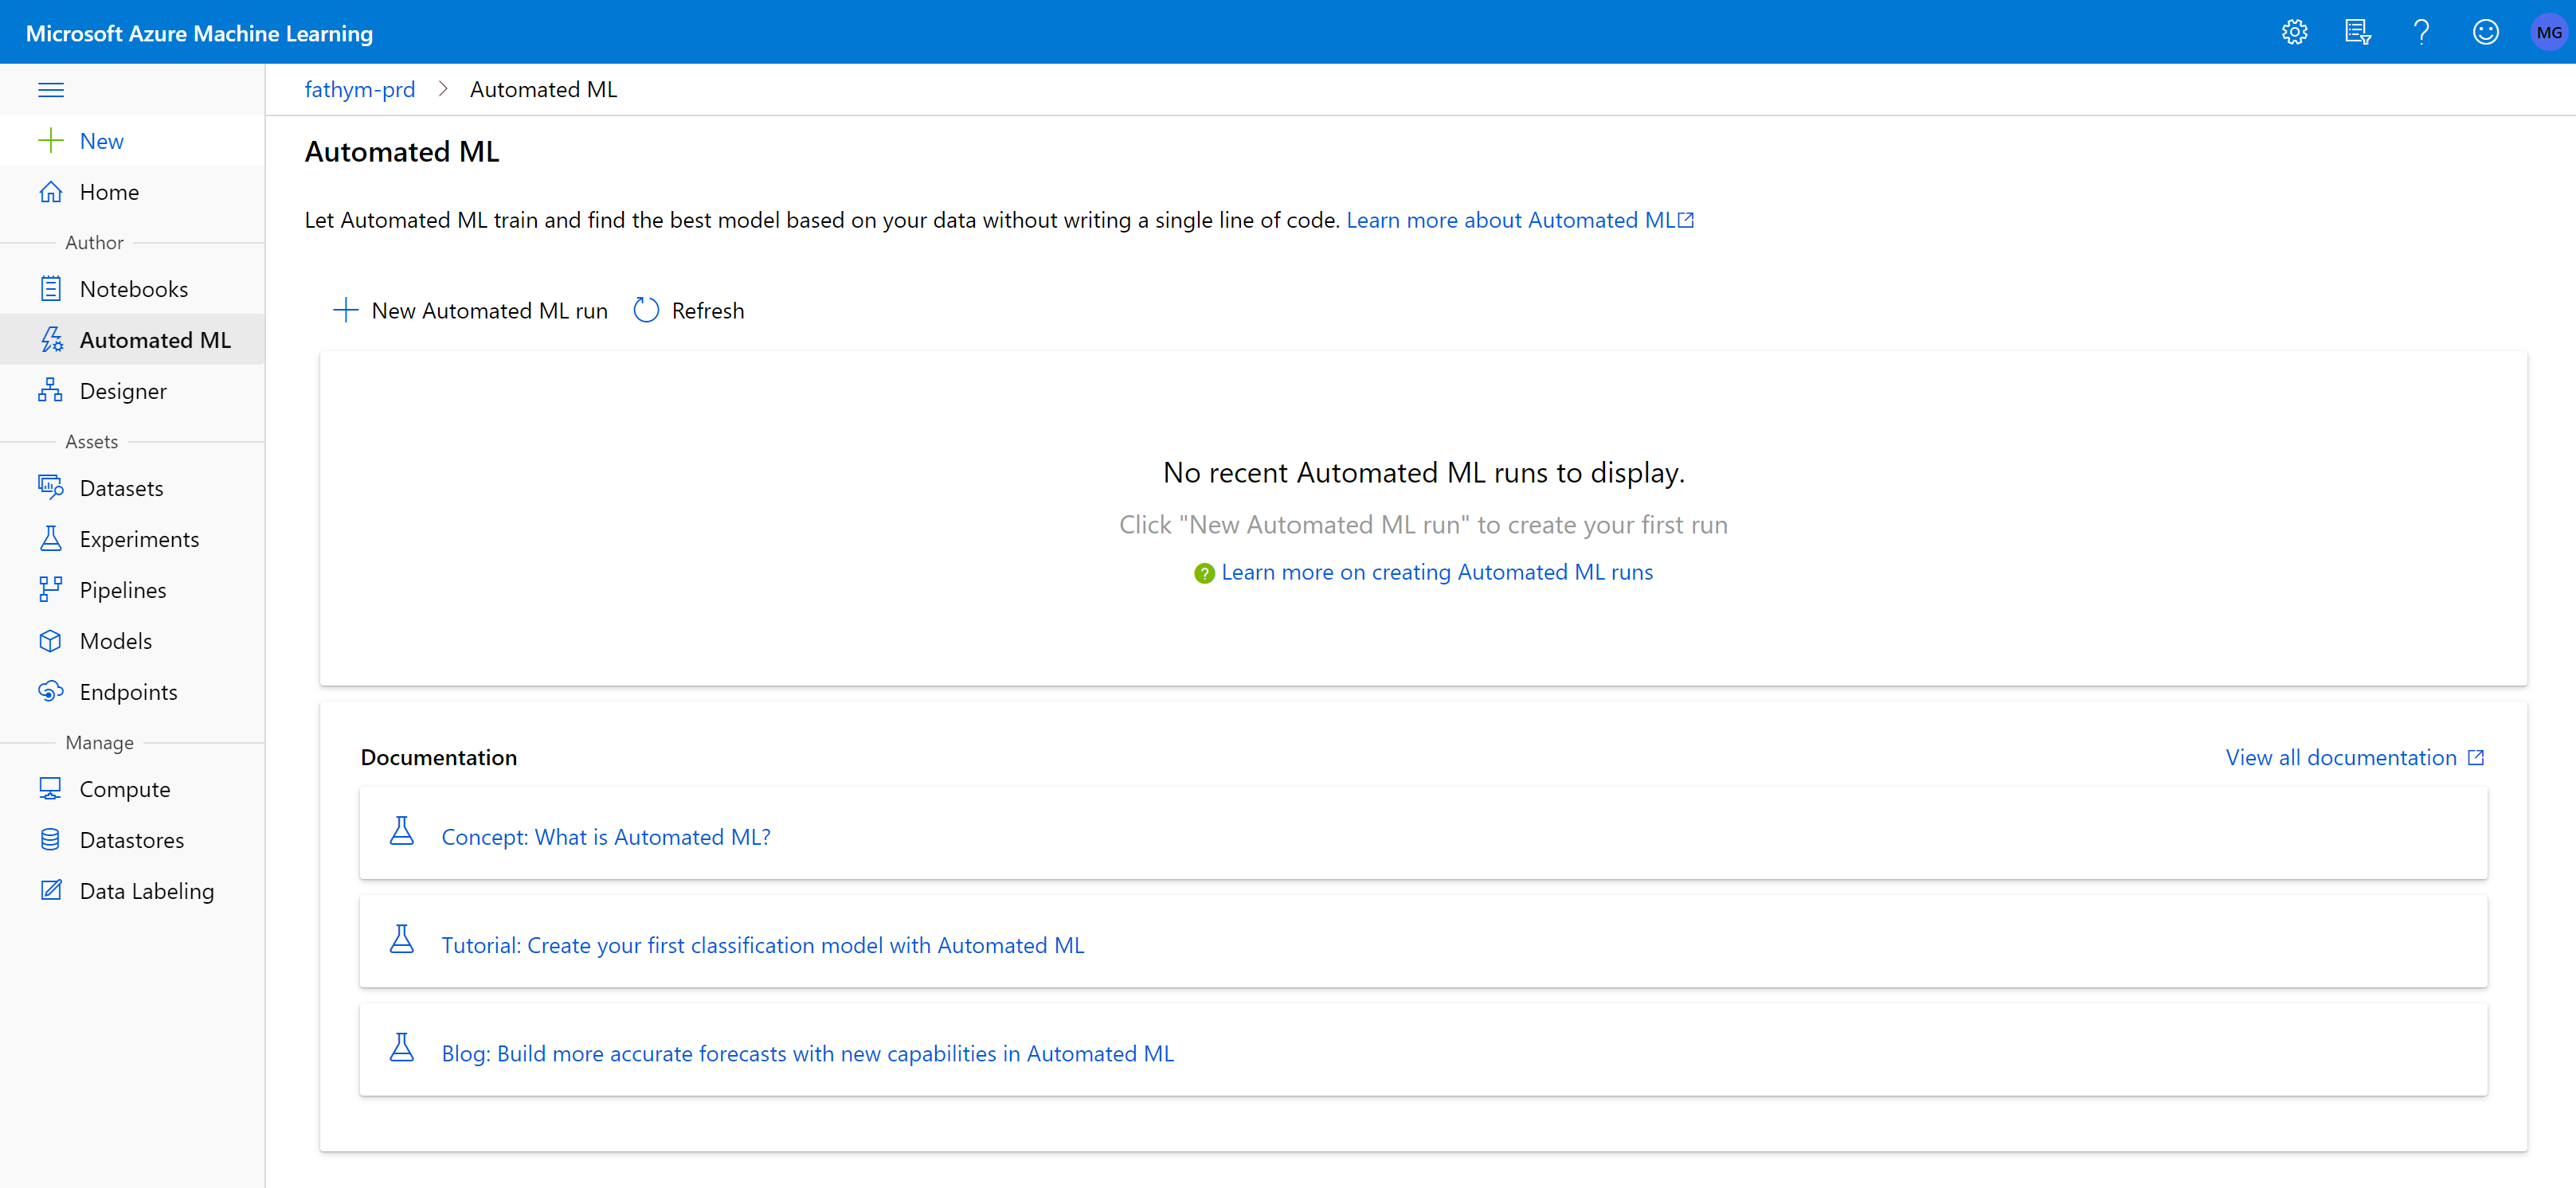Open Compute under Manage
This screenshot has height=1188, width=2576.
pyautogui.click(x=125, y=789)
